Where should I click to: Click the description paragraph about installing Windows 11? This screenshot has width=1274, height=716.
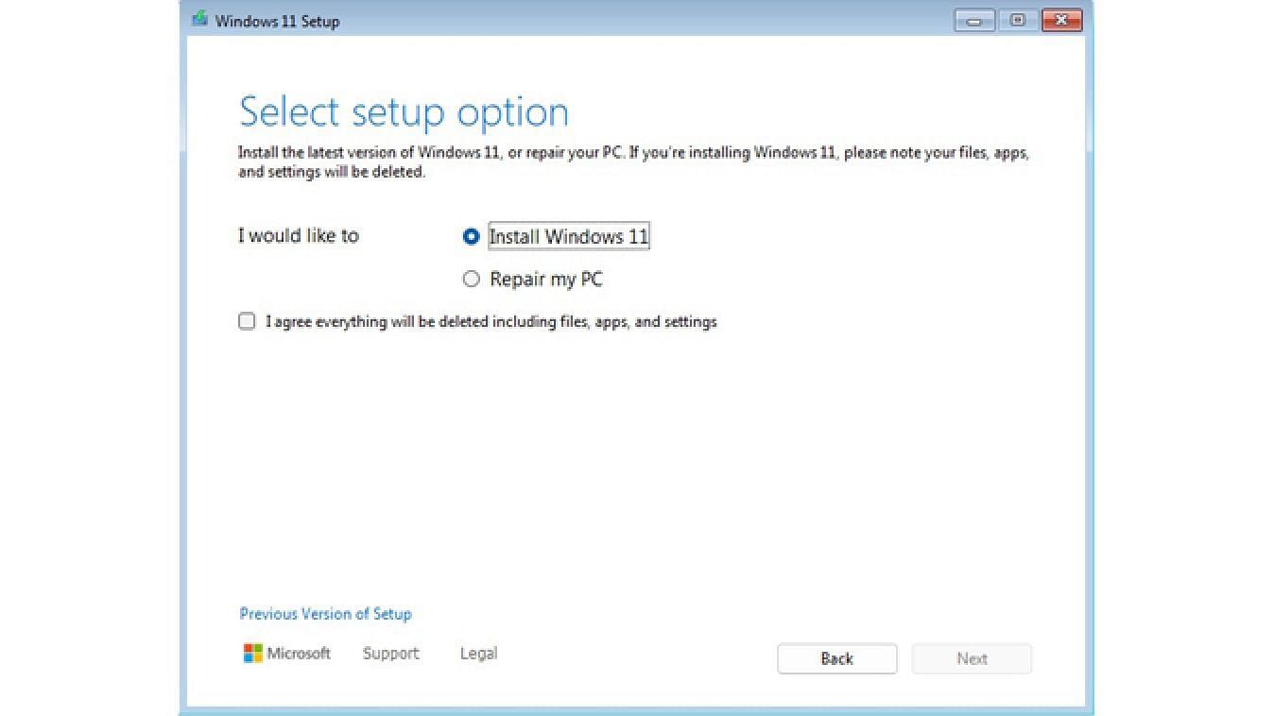click(x=633, y=162)
